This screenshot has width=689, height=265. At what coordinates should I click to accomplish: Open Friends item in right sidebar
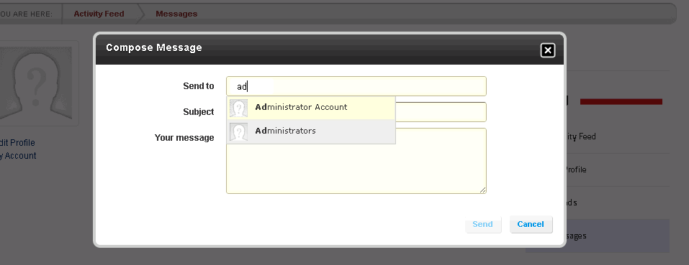point(571,203)
